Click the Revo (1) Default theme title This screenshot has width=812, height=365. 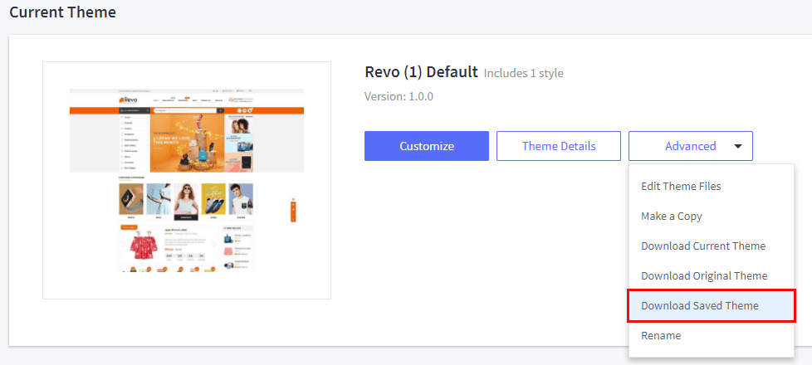(x=421, y=72)
